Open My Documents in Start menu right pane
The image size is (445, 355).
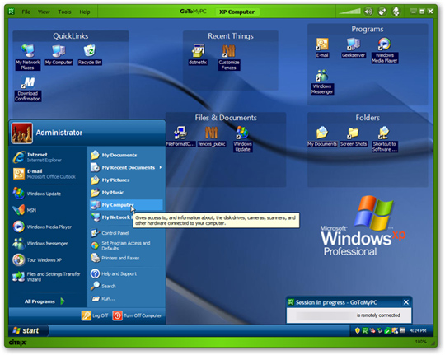pos(126,155)
